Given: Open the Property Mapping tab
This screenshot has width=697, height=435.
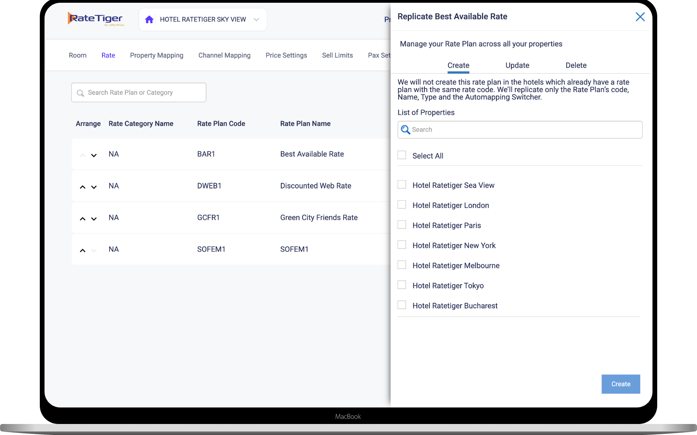Looking at the screenshot, I should pos(157,55).
